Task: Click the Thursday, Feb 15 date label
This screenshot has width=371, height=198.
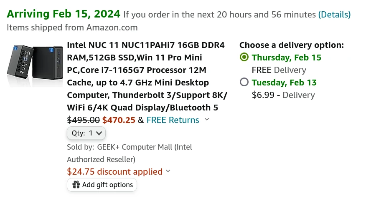Action: pos(287,58)
